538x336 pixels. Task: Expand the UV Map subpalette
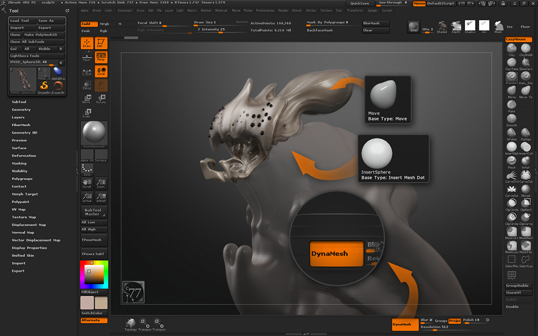[x=18, y=210]
